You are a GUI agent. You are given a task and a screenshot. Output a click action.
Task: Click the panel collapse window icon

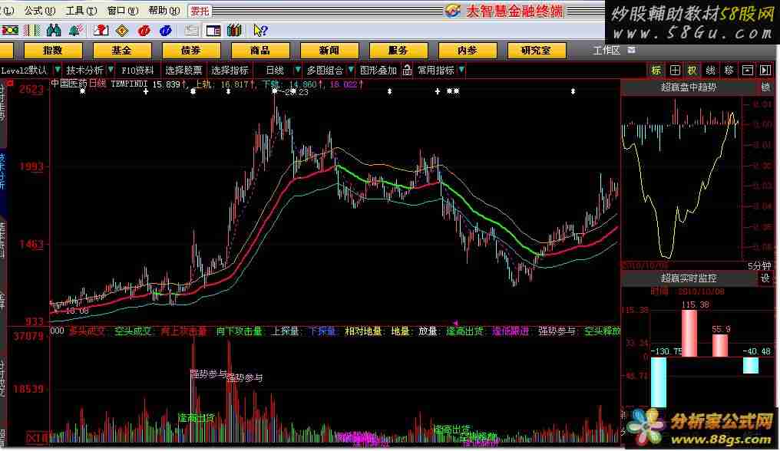click(x=747, y=70)
